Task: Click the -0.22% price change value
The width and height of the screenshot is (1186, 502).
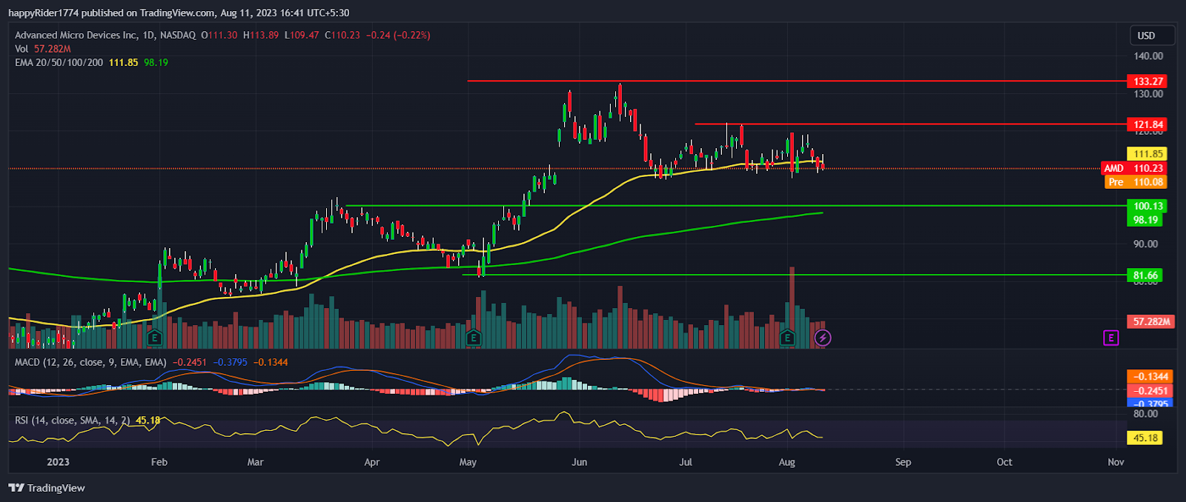Action: [412, 35]
